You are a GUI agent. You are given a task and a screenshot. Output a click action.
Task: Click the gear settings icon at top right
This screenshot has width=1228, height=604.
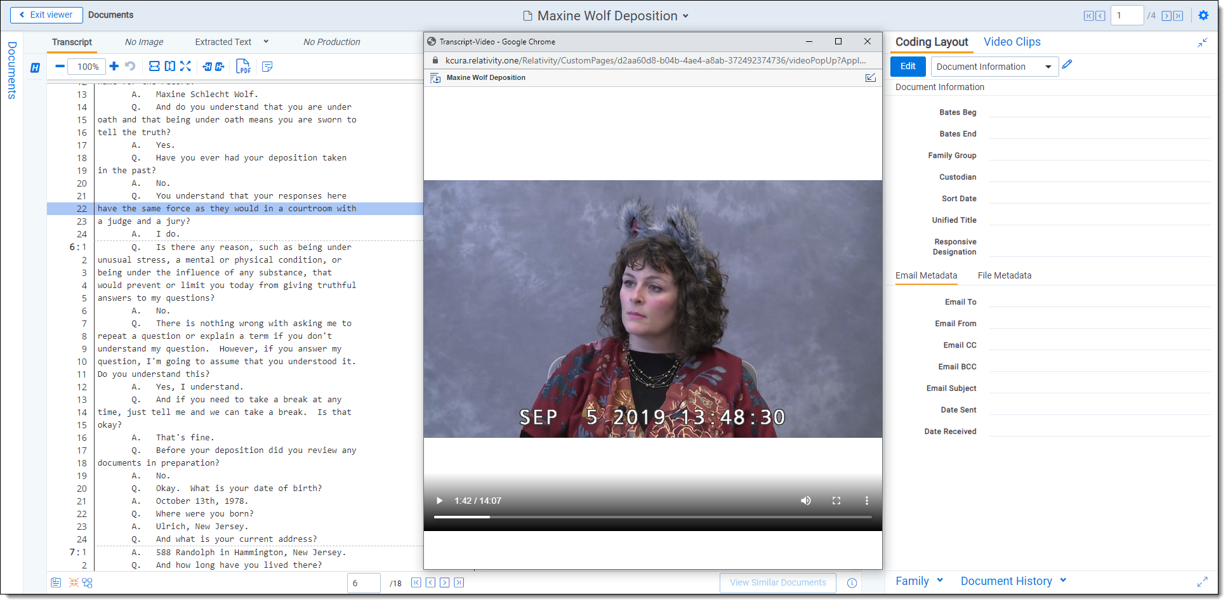pos(1203,16)
